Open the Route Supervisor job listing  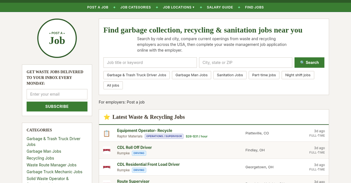tap(133, 181)
